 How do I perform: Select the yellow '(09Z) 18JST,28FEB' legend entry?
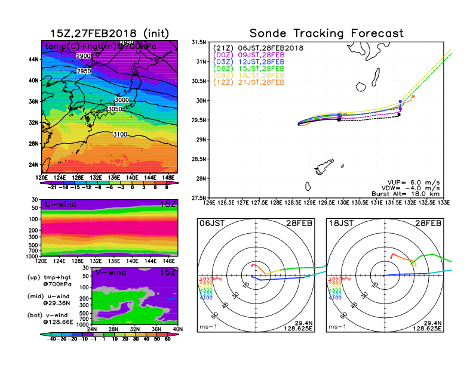(x=248, y=76)
